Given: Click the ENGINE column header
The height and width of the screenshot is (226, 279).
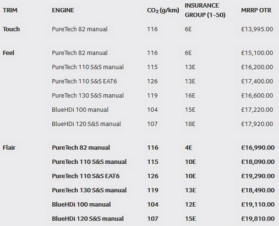Looking at the screenshot, I should pyautogui.click(x=63, y=10).
